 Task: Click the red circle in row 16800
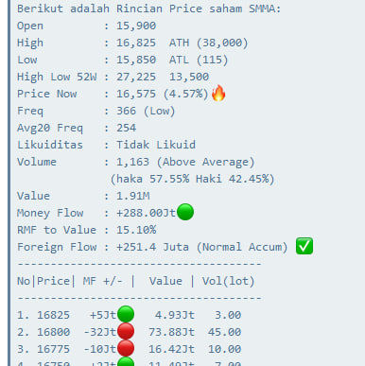click(x=126, y=331)
